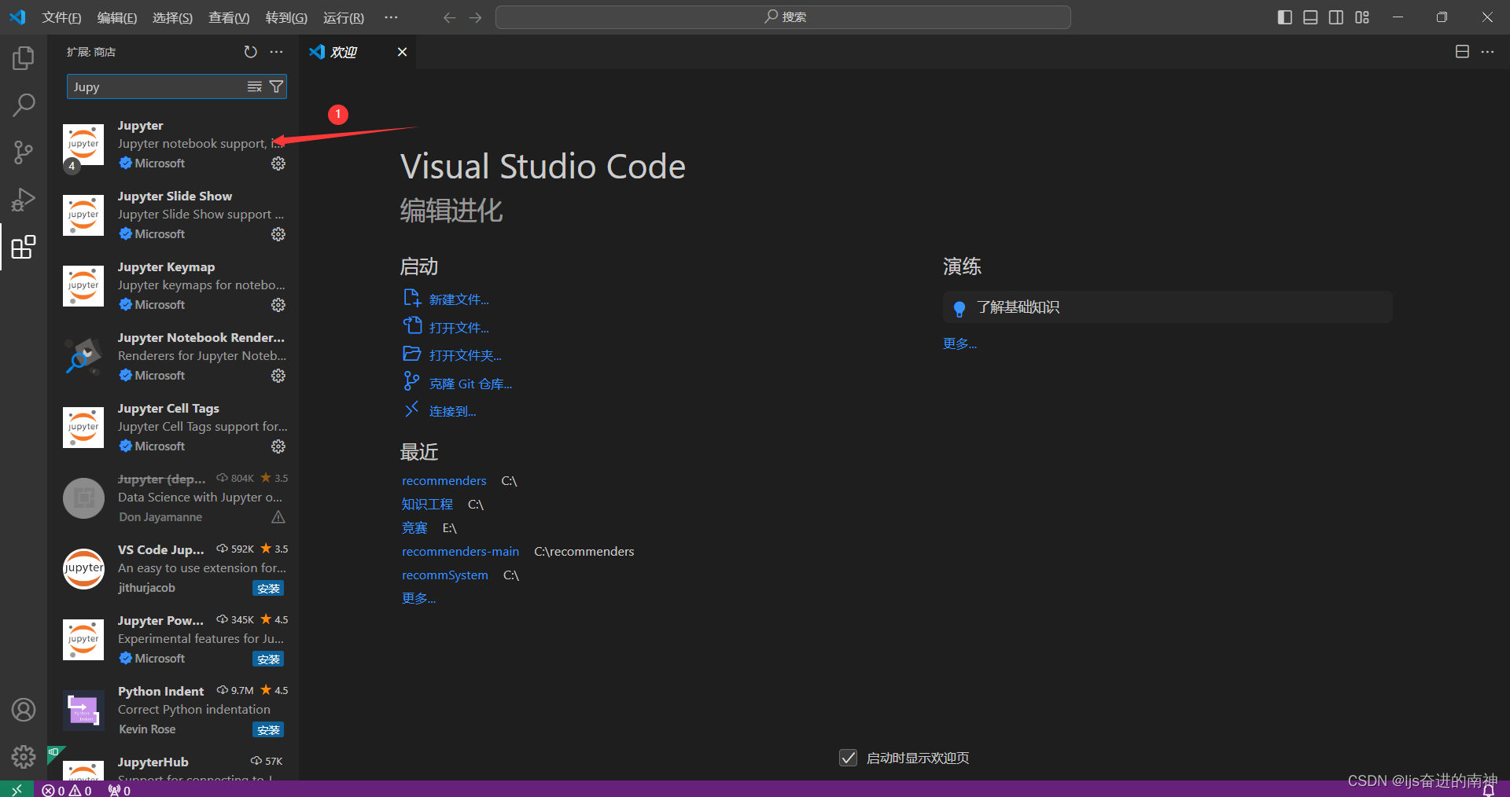
Task: Select the Jupyter Keymap extension entry
Action: pyautogui.click(x=173, y=286)
